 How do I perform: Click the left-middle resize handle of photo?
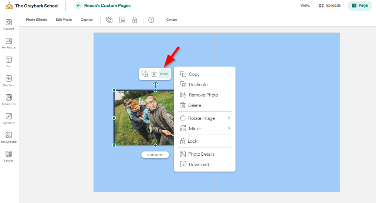click(114, 118)
